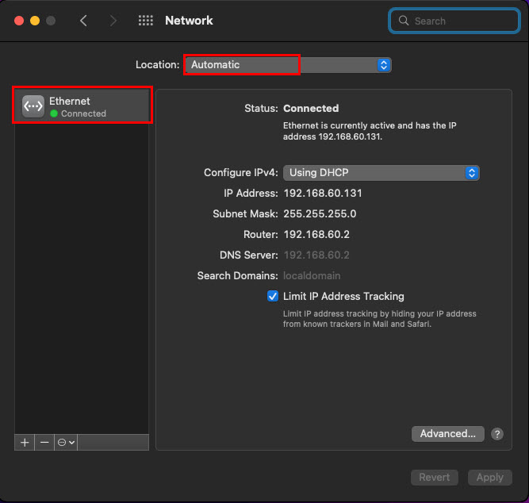Click the IP Address value 192.168.60.131

tap(323, 193)
